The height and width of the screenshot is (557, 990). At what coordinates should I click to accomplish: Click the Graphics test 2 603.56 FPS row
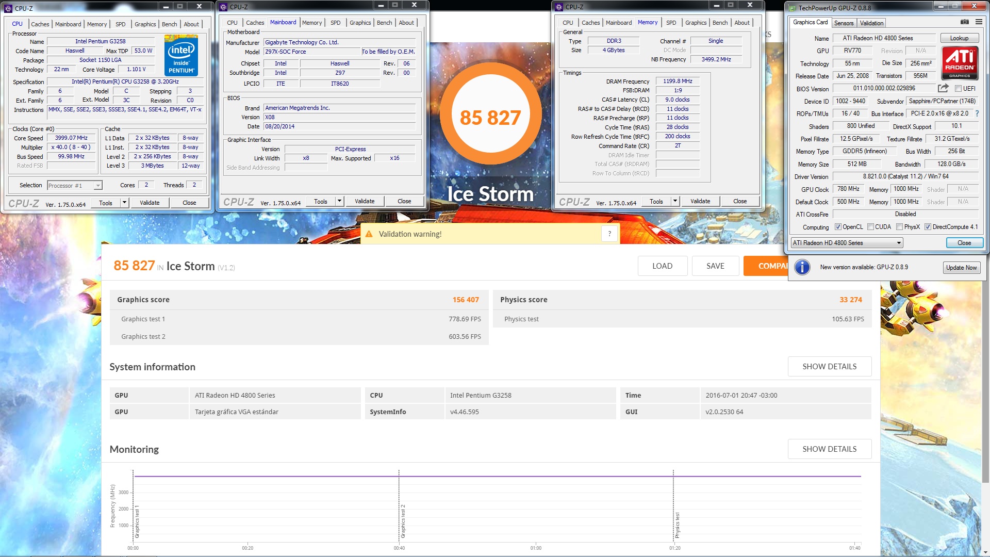[299, 337]
